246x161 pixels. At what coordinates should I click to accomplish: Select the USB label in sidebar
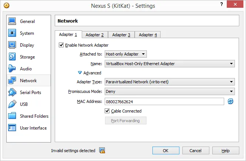click(x=24, y=104)
